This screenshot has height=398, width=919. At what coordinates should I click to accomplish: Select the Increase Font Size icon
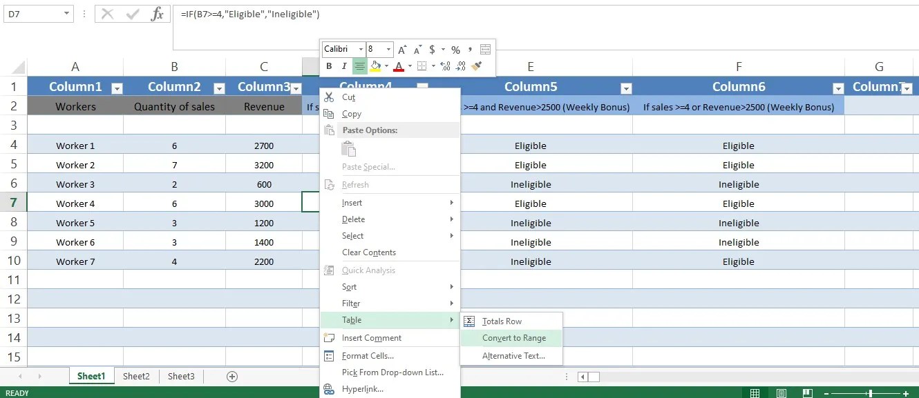[x=401, y=49]
